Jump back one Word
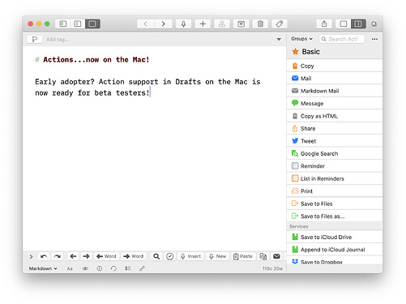This screenshot has width=406, height=304. (106, 256)
